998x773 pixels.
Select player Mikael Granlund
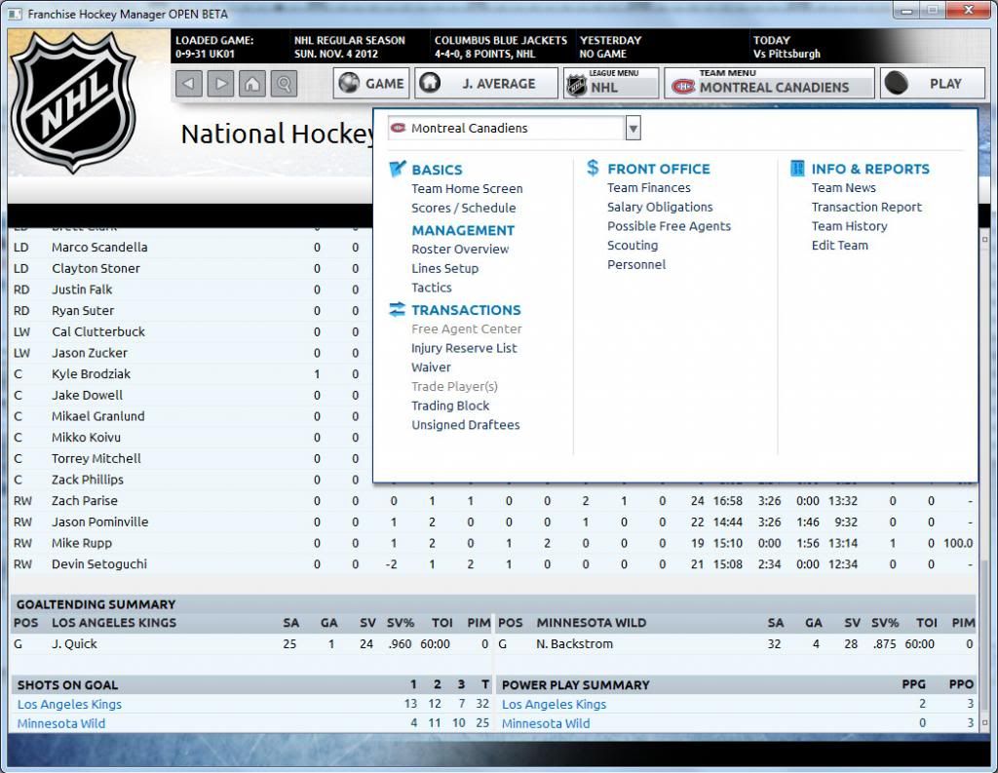(x=98, y=416)
